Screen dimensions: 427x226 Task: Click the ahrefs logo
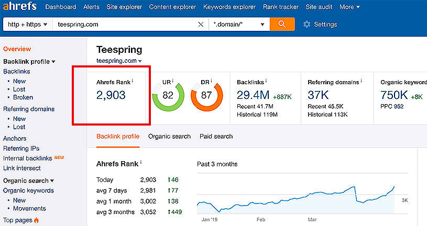point(20,7)
